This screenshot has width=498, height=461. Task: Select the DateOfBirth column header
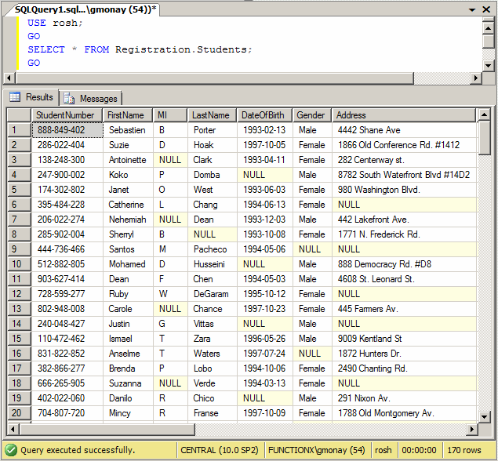(264, 115)
